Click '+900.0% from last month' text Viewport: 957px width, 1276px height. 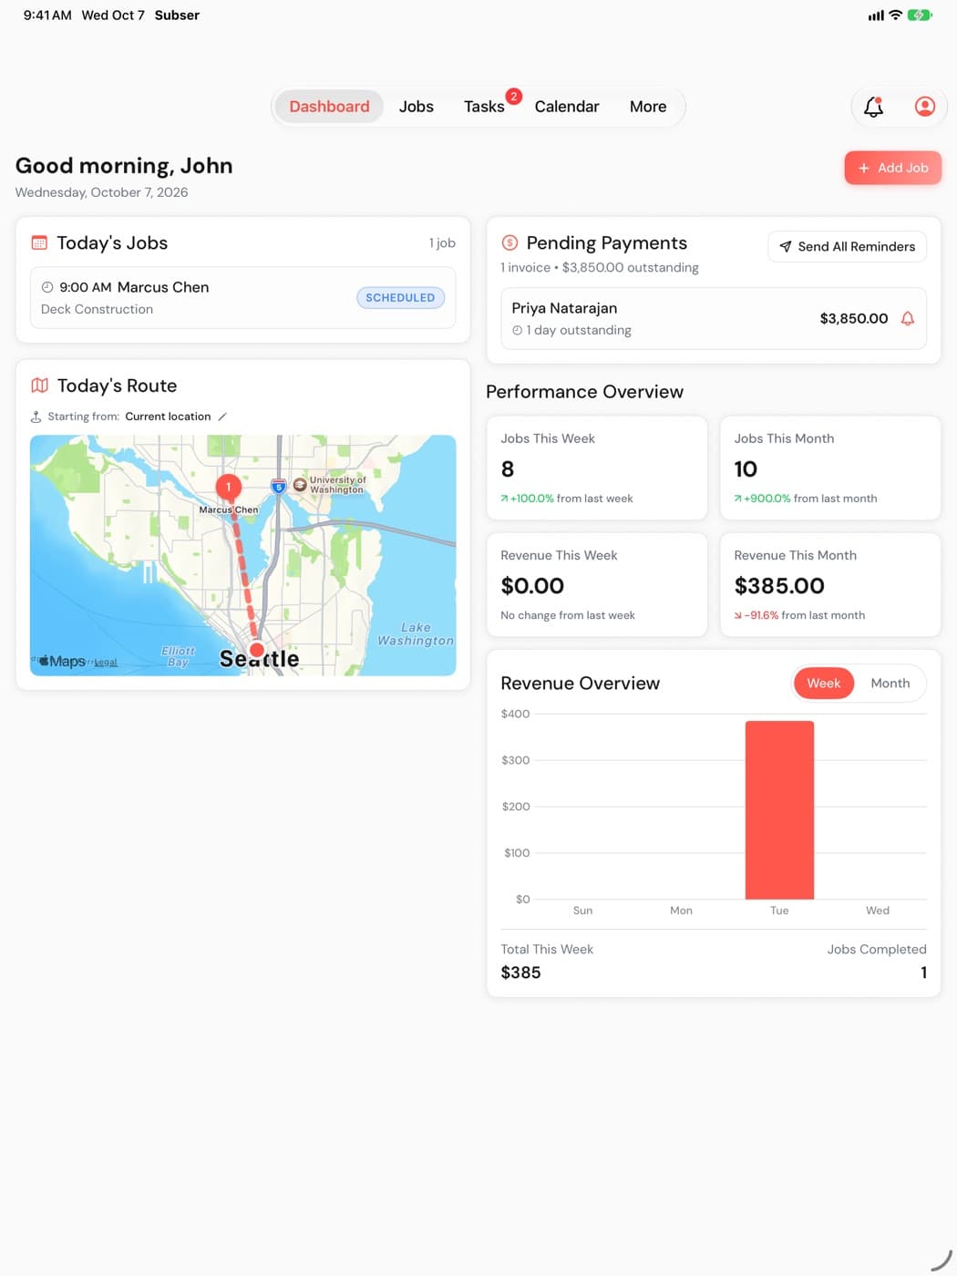point(806,499)
